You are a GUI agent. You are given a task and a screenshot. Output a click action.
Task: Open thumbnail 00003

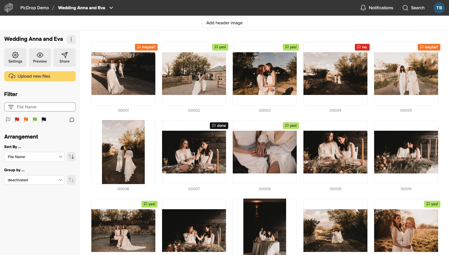pos(265,73)
